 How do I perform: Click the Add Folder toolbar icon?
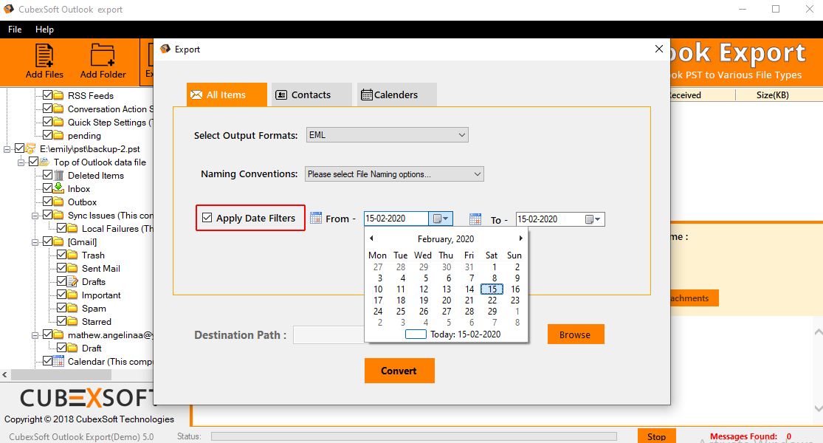(x=103, y=56)
